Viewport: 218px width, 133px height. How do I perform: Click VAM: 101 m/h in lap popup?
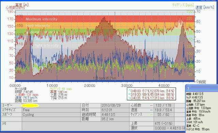click(194, 122)
